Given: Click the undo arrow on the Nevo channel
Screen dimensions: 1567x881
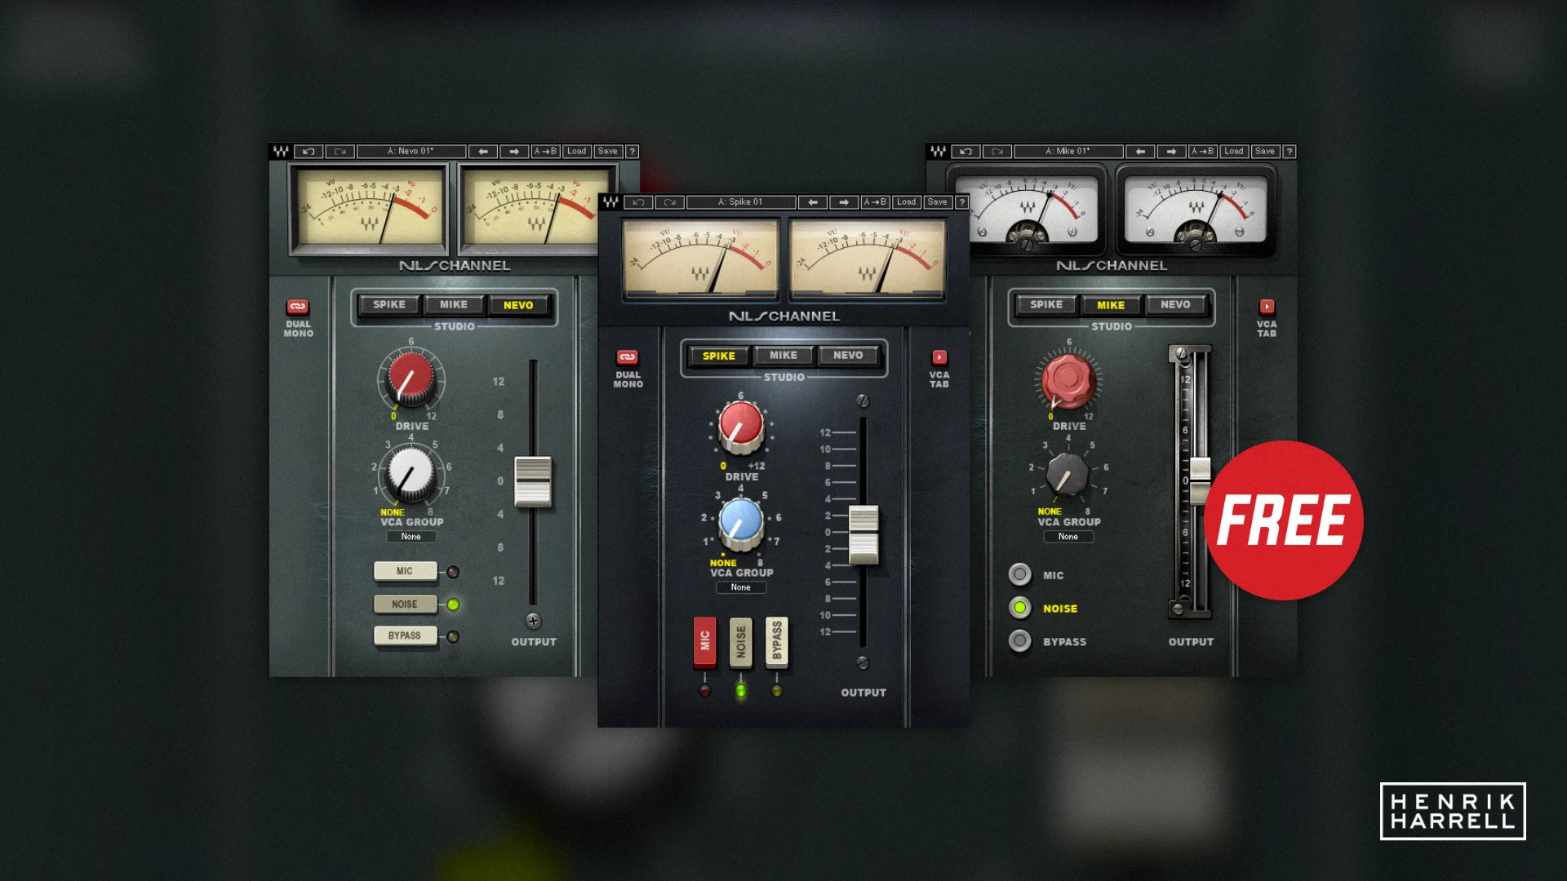Looking at the screenshot, I should (309, 151).
